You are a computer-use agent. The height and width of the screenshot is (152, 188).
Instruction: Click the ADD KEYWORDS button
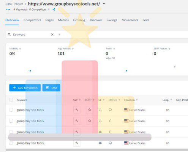click(25, 88)
